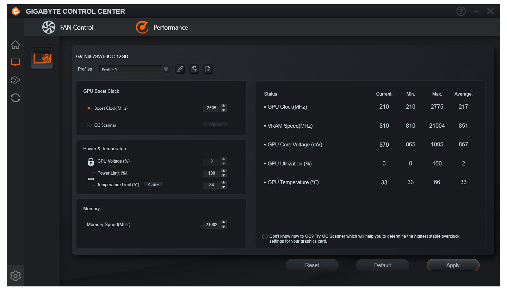Click the Apply button

pyautogui.click(x=453, y=265)
